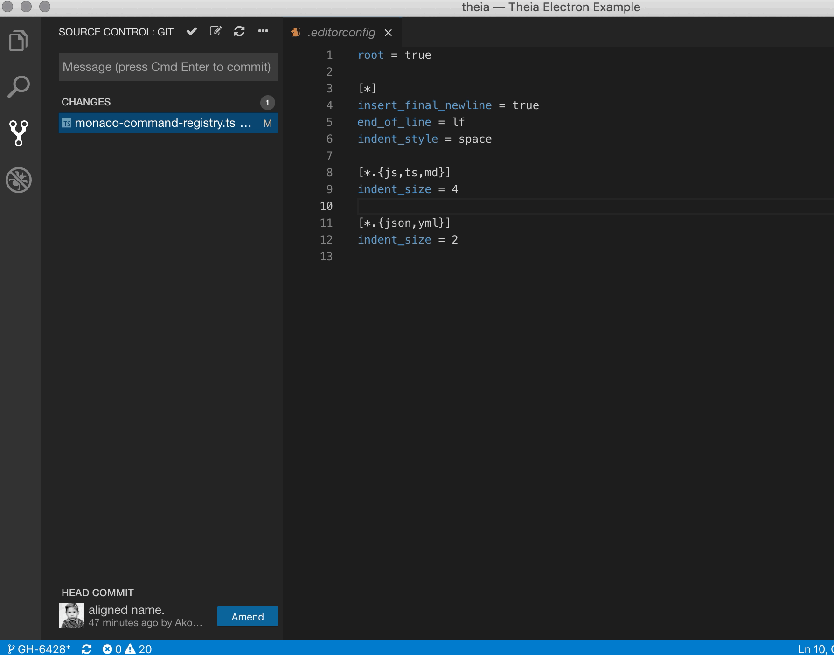Click line number 10 in the gutter

pos(326,206)
